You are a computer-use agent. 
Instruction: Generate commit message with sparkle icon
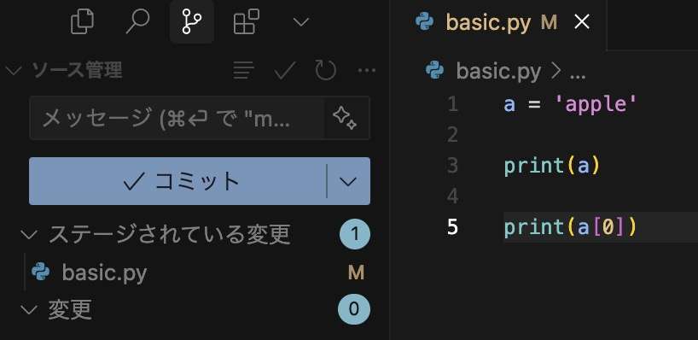click(x=345, y=118)
